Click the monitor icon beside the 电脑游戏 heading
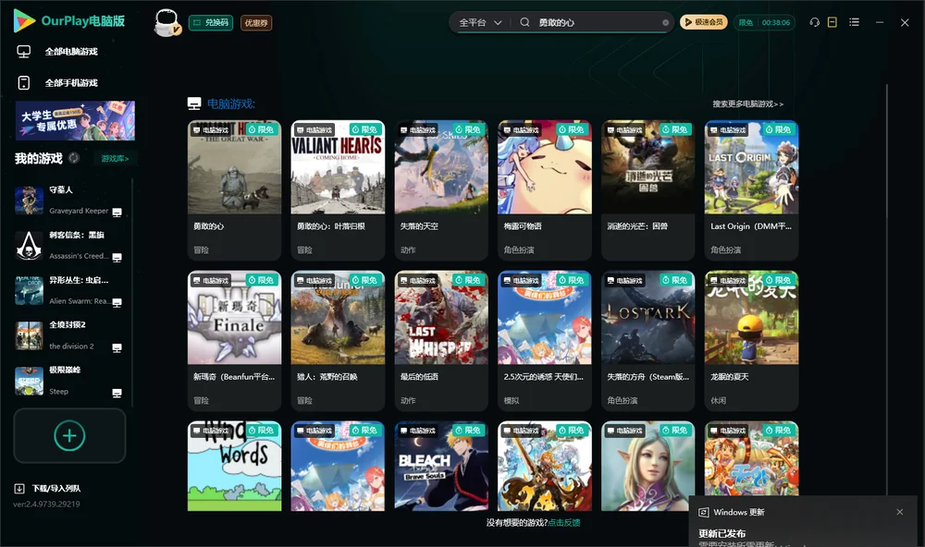Screen dimensions: 925x547 (x=194, y=103)
